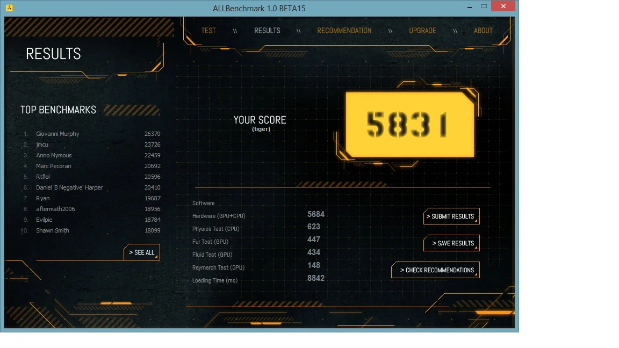Click the ALLBenchmark app icon in title bar

pyautogui.click(x=9, y=8)
